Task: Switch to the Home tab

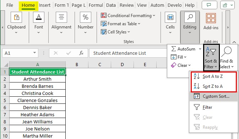Action: tap(28, 5)
